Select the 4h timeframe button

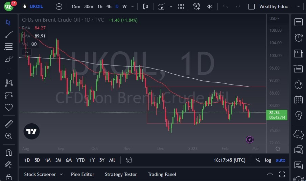pyautogui.click(x=109, y=6)
